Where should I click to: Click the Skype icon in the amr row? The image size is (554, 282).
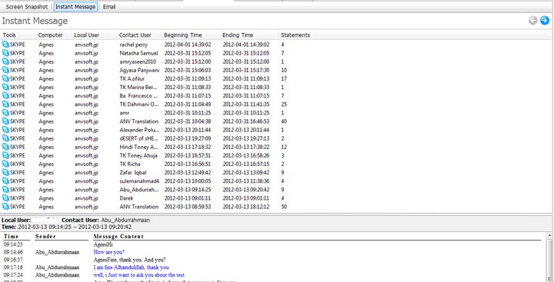click(x=5, y=113)
